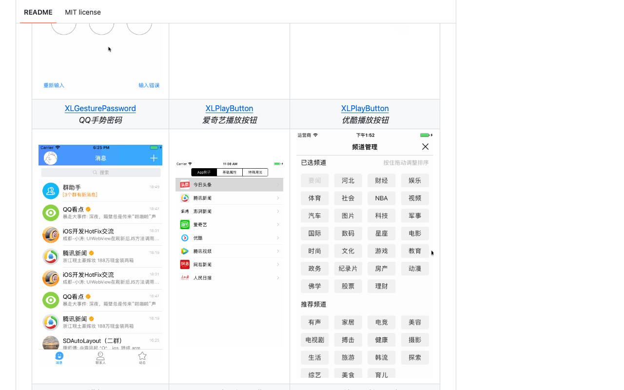This screenshot has width=624, height=390.
Task: Select the 星座 channel tag
Action: coord(382,233)
